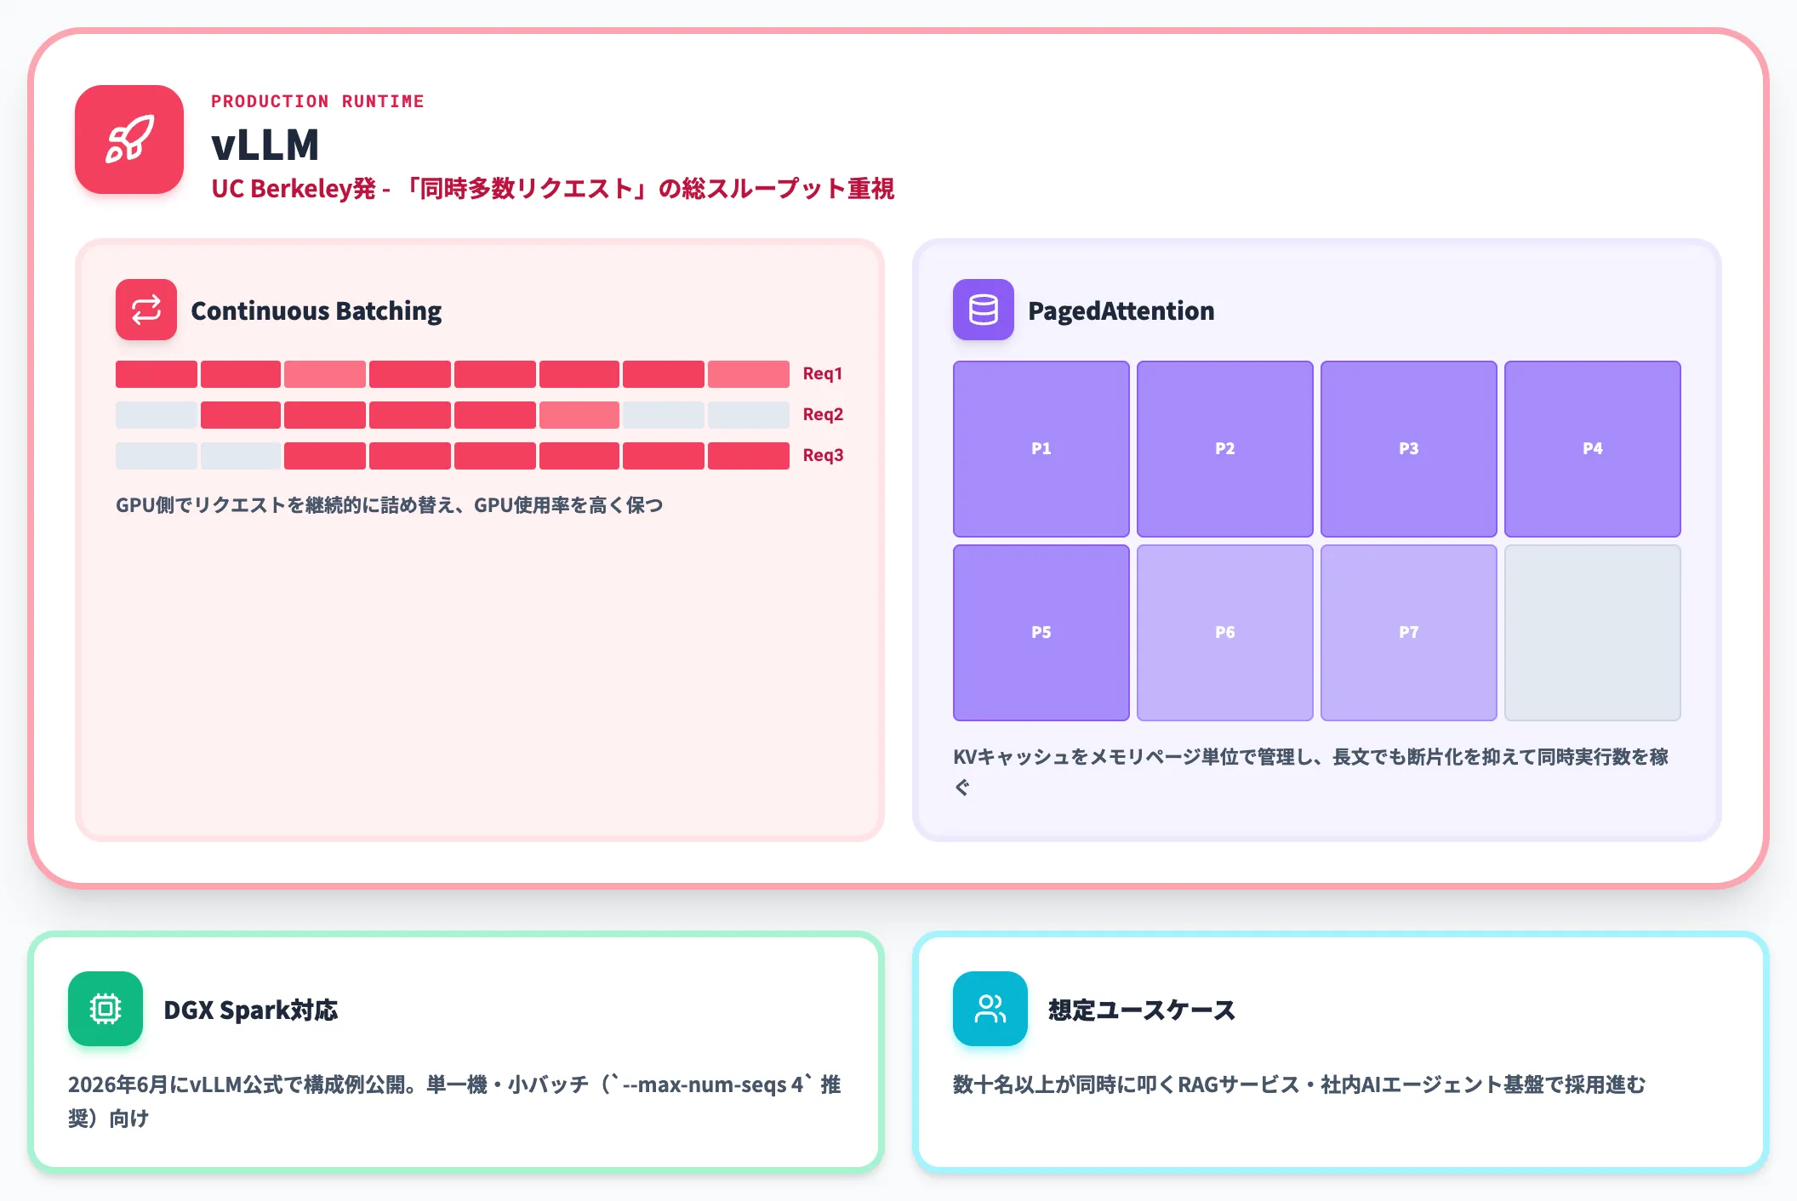Click the UC Berkeley発 subtitle line
The height and width of the screenshot is (1201, 1797).
click(x=553, y=188)
